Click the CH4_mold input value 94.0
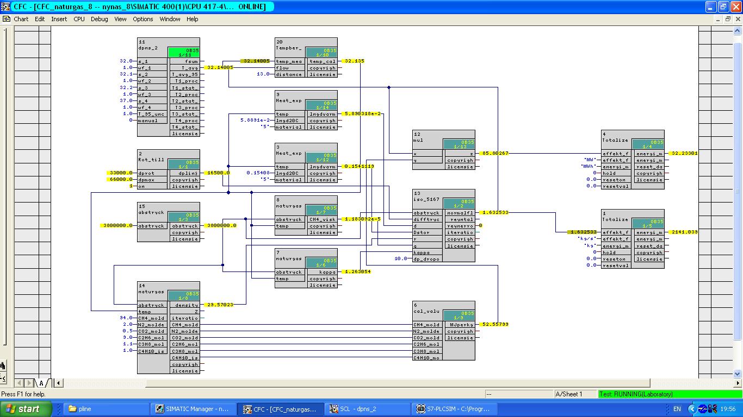Image resolution: width=743 pixels, height=417 pixels. [x=126, y=318]
